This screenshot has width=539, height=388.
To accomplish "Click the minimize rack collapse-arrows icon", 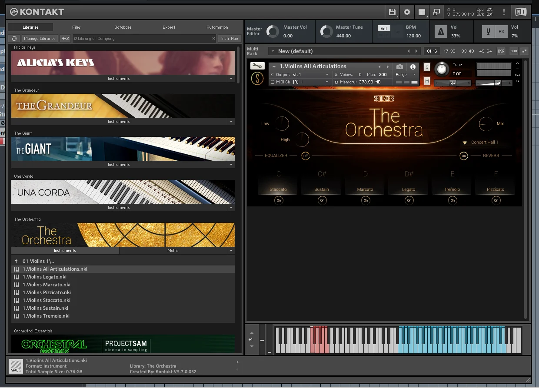I will (x=525, y=51).
